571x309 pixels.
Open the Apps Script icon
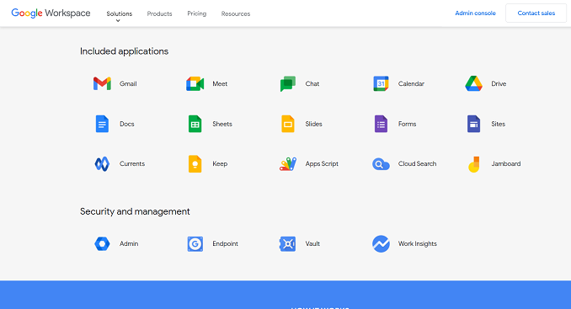coord(288,164)
